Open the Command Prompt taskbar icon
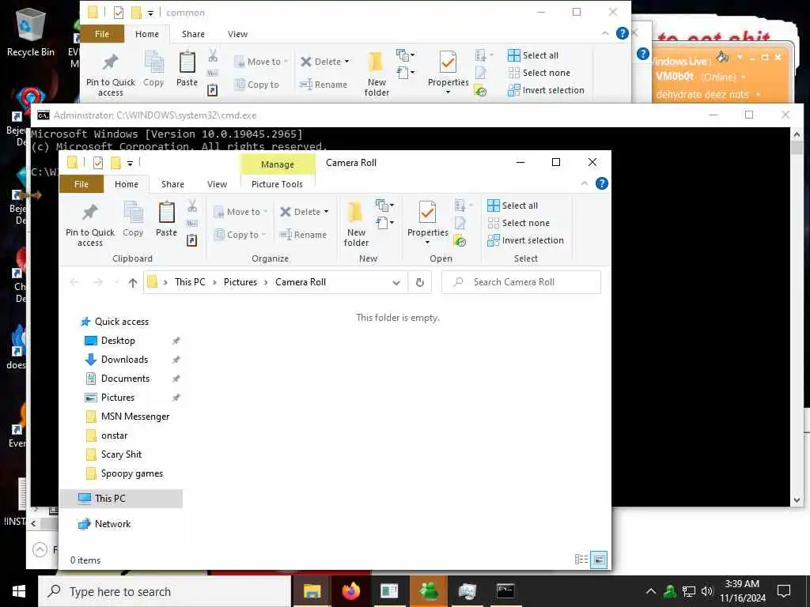 point(505,591)
